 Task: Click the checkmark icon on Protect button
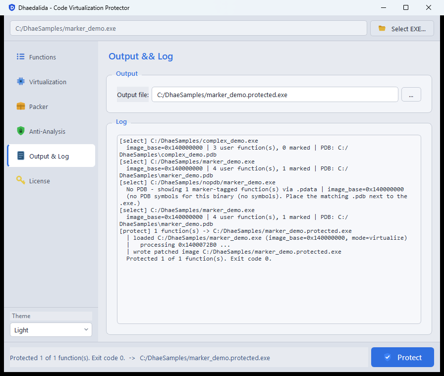pos(388,357)
